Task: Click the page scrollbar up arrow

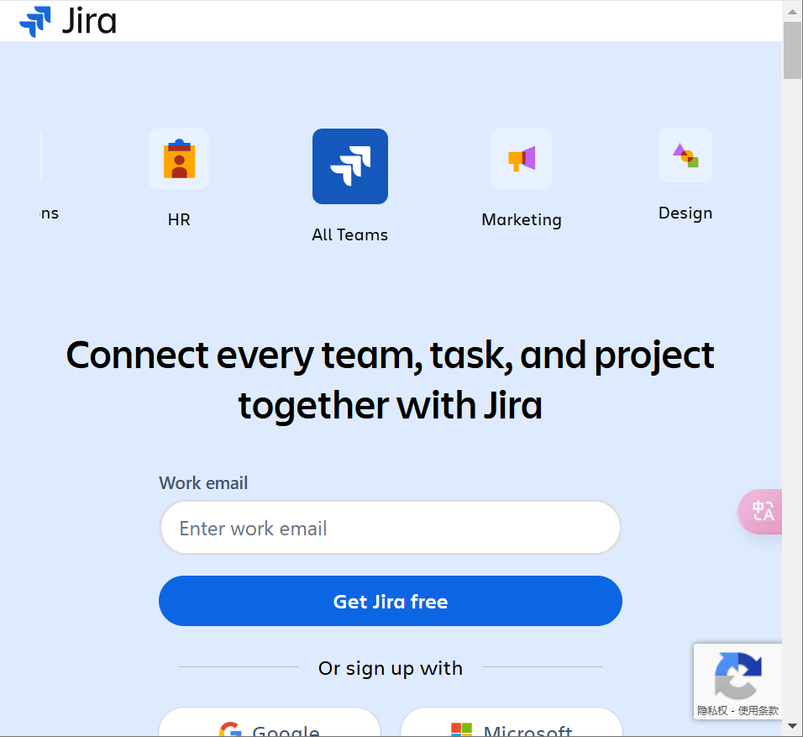Action: point(792,11)
